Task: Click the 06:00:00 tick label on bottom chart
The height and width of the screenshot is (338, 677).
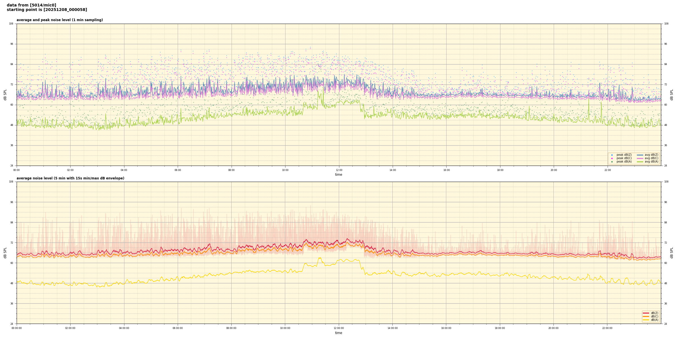Action: pos(178,328)
